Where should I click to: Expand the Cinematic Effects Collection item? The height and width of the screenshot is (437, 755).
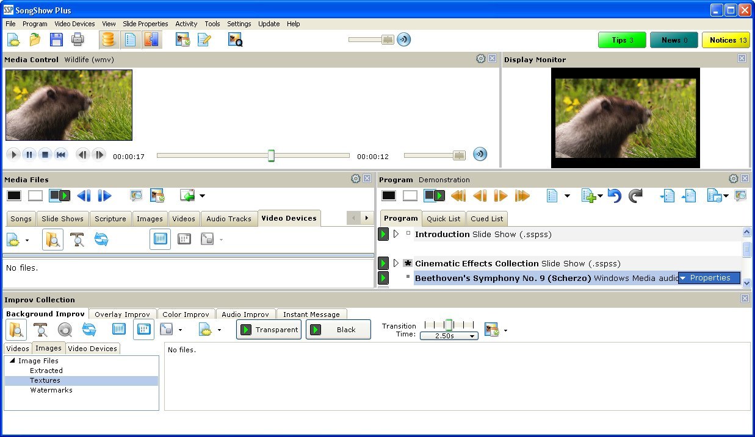pyautogui.click(x=396, y=263)
